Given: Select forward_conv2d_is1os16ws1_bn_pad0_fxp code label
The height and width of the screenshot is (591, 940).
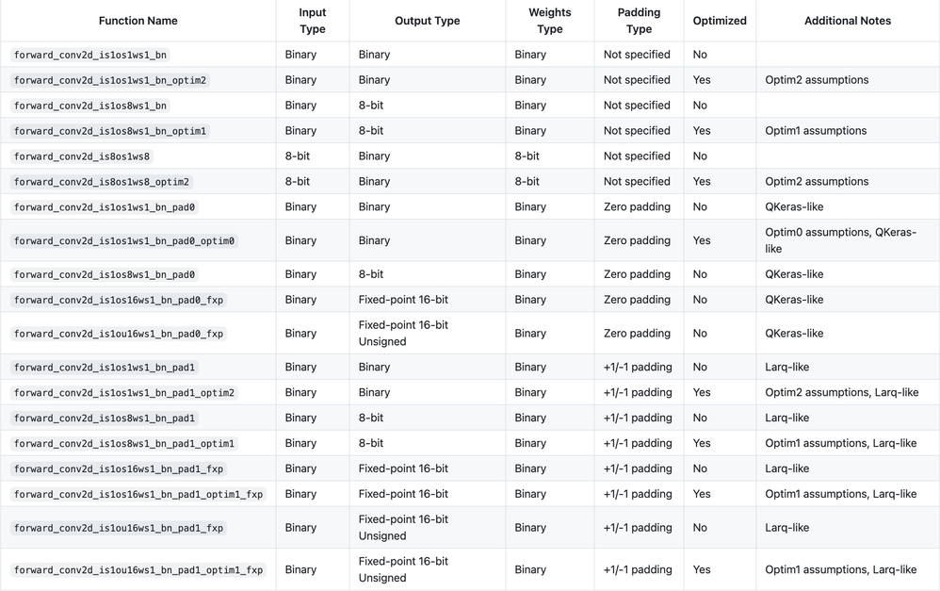Looking at the screenshot, I should pyautogui.click(x=119, y=300).
